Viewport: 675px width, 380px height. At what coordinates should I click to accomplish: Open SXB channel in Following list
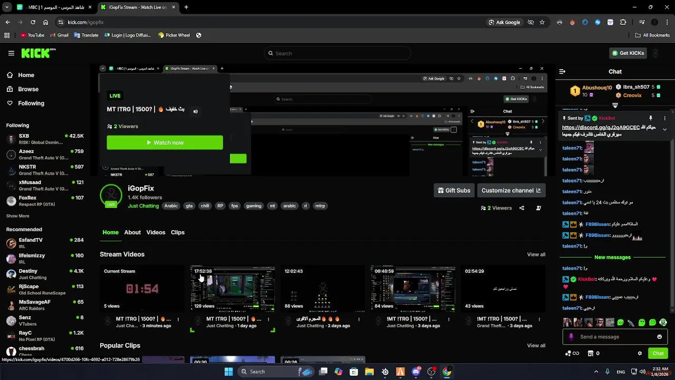[x=45, y=139]
